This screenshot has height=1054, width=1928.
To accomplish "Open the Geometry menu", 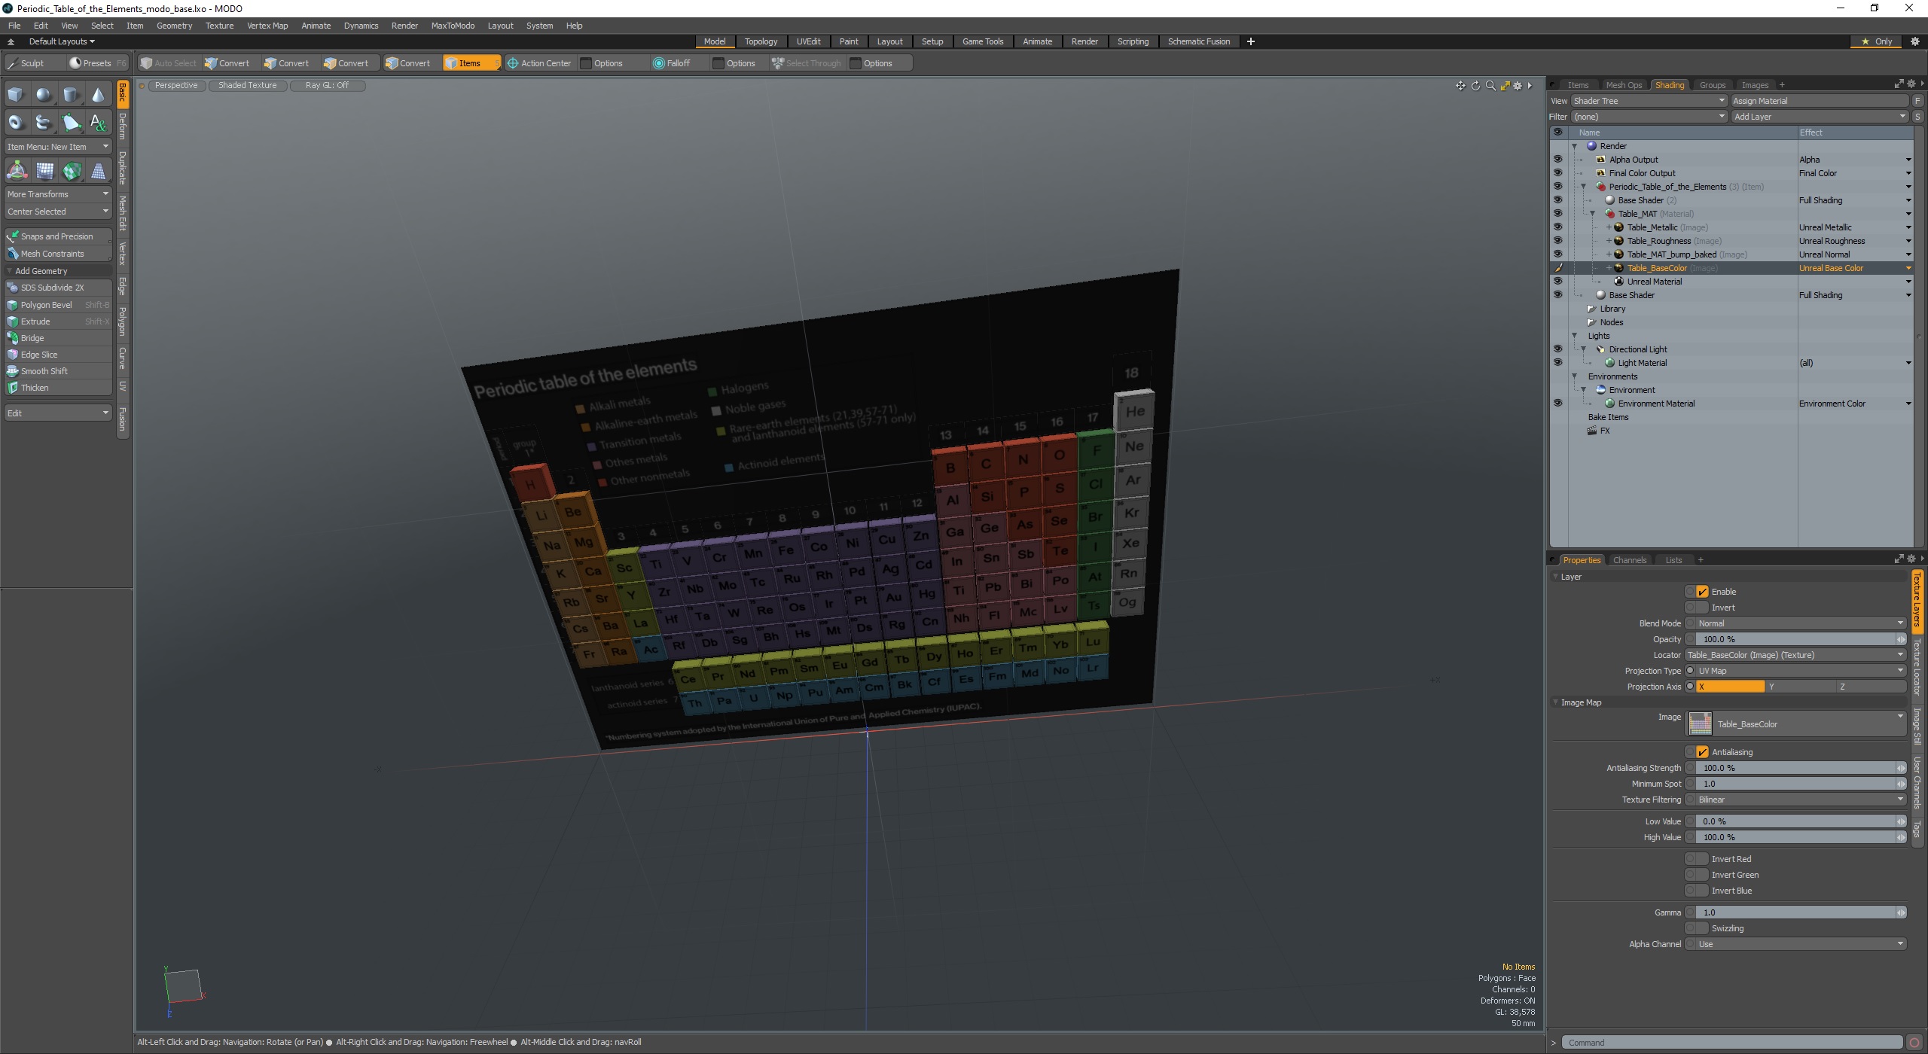I will click(x=174, y=26).
